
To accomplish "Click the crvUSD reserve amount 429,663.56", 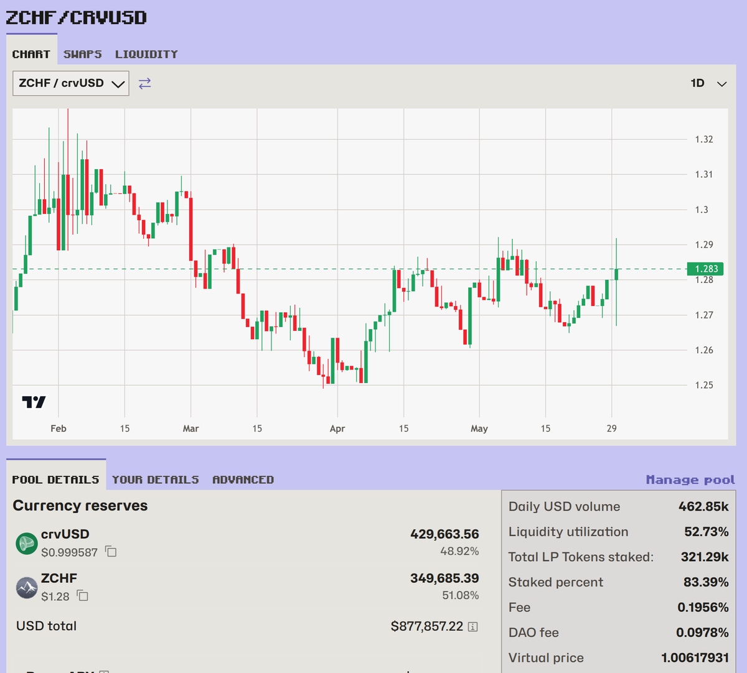I will click(444, 534).
